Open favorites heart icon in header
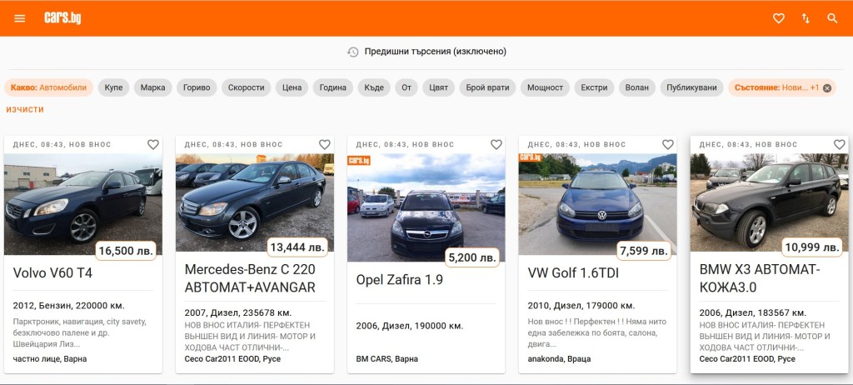This screenshot has height=385, width=853. click(779, 18)
